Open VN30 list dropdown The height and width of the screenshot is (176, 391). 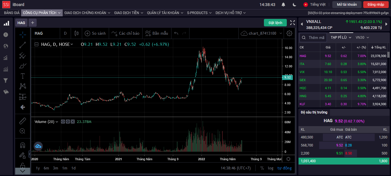coord(362,38)
